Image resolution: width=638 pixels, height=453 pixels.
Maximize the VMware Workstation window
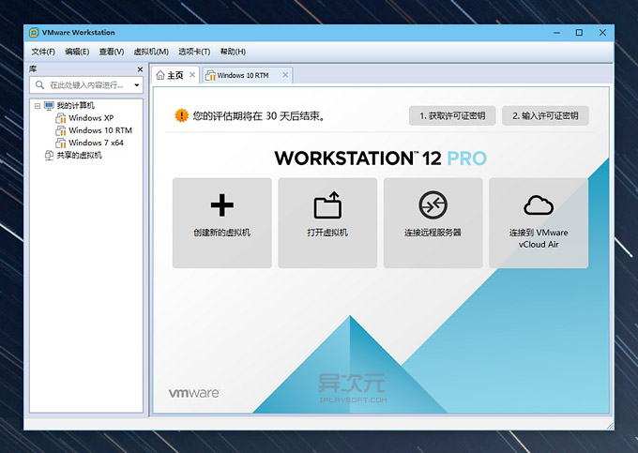click(x=580, y=33)
